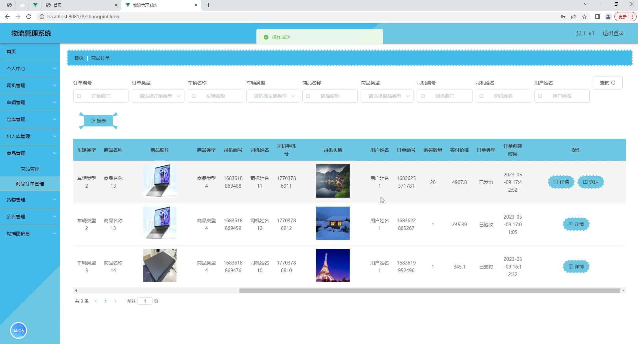Image resolution: width=638 pixels, height=344 pixels.
Task: Click dark laptop product photo in third row
Action: (160, 265)
